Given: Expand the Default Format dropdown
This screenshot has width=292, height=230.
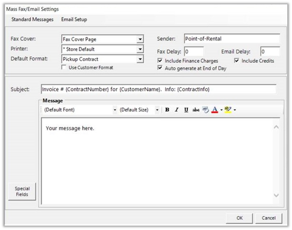Looking at the screenshot, I should click(x=140, y=59).
